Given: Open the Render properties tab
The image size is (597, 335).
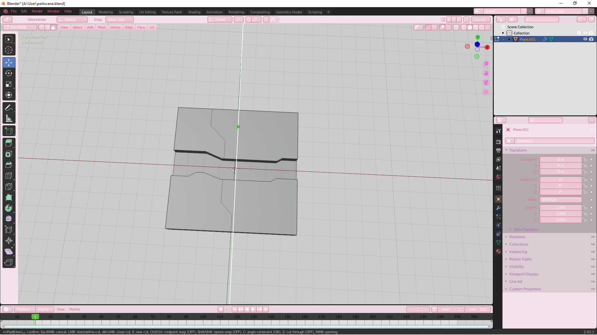Looking at the screenshot, I should click(498, 142).
